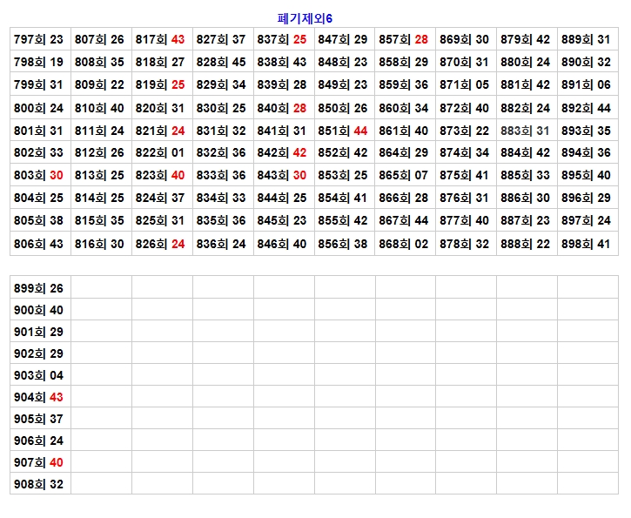Select the cell 797회 23
The width and height of the screenshot is (631, 518).
(x=40, y=39)
